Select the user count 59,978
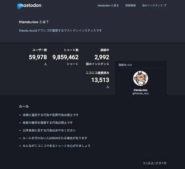185x169 pixels. (x=38, y=57)
